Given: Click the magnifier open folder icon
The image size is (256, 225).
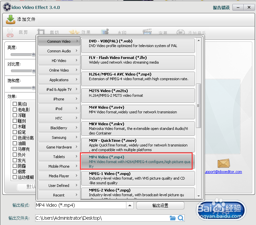Looking at the screenshot, I should tap(181, 218).
